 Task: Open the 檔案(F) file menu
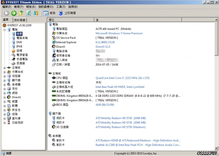[7, 7]
